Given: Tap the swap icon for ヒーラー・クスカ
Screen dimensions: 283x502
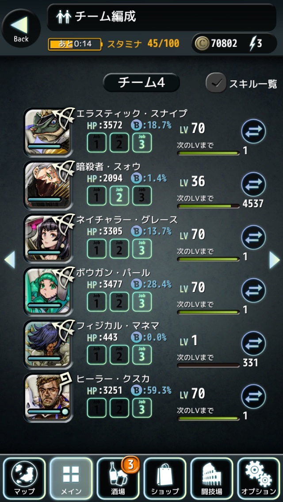Looking at the screenshot, I should [x=253, y=396].
